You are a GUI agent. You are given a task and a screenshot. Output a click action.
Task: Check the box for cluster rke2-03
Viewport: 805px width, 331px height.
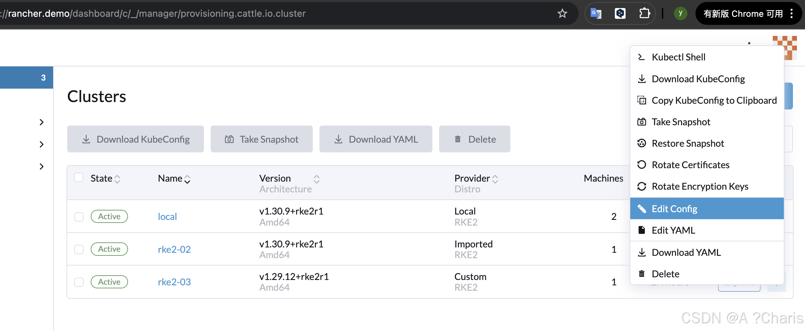point(79,282)
